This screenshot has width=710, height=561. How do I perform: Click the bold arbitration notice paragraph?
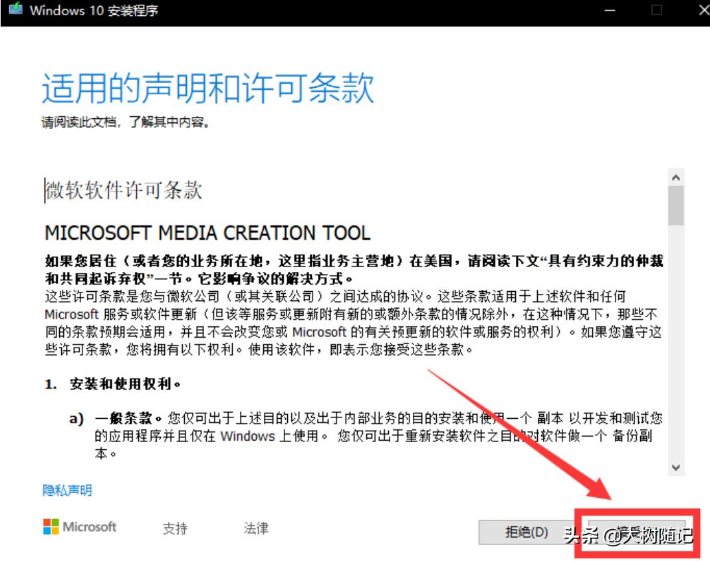point(353,269)
